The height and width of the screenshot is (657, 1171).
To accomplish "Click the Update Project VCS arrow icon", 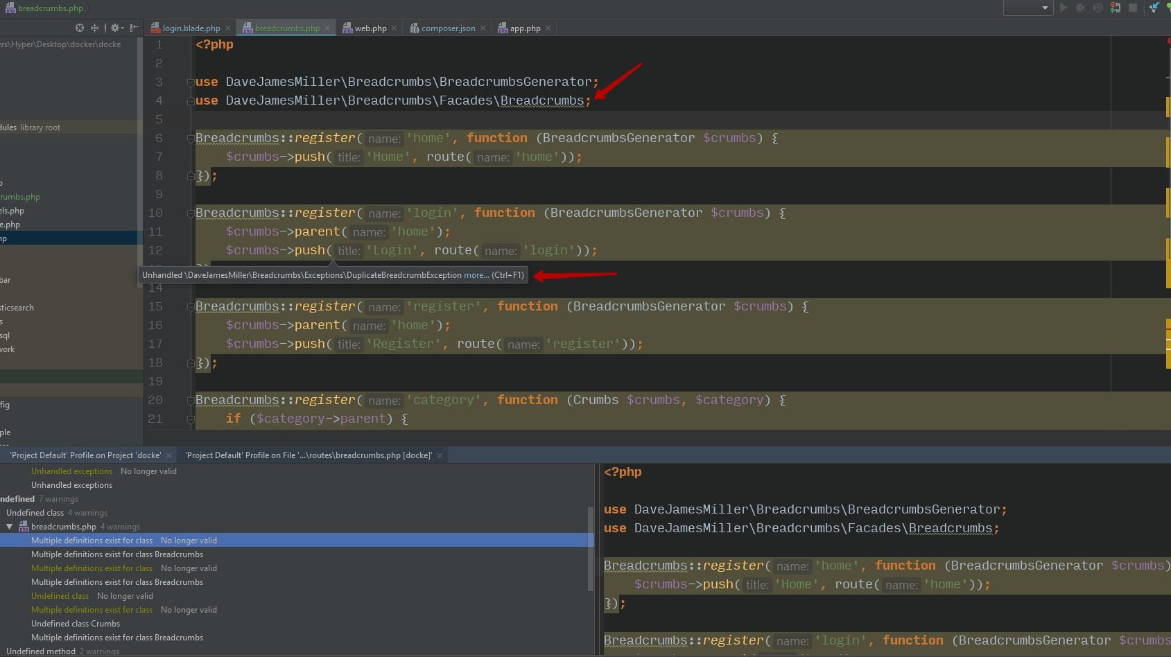I will [1154, 8].
